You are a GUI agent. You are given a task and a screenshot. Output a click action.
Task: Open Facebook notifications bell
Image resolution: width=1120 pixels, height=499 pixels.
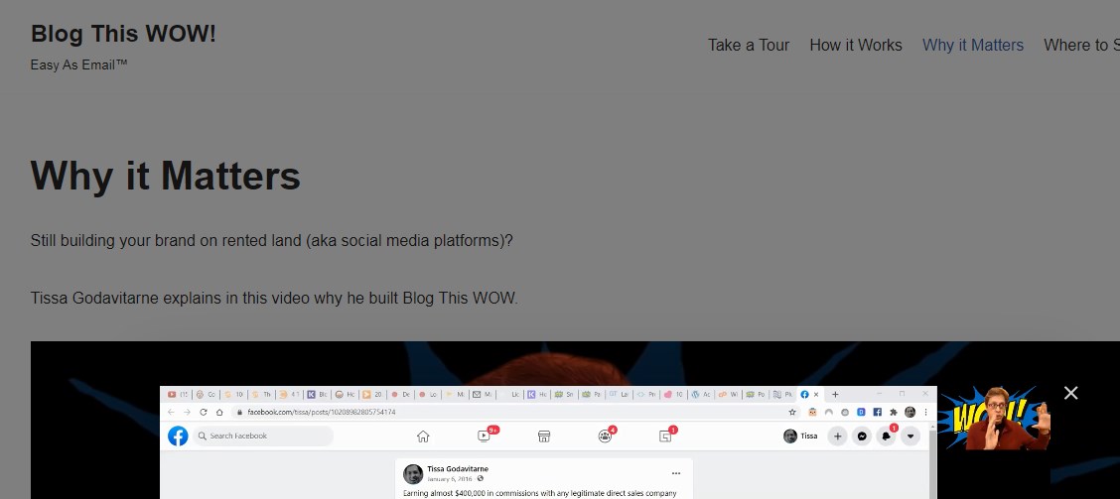pyautogui.click(x=887, y=437)
